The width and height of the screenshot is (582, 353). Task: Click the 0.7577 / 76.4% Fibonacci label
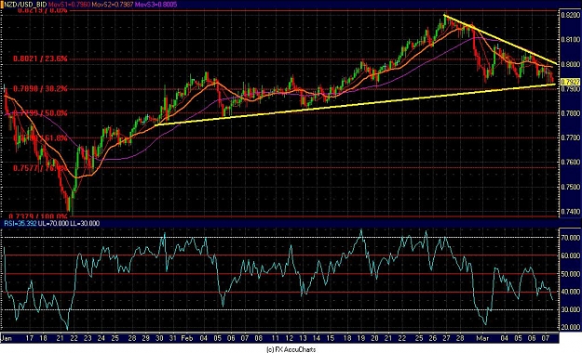pyautogui.click(x=40, y=168)
